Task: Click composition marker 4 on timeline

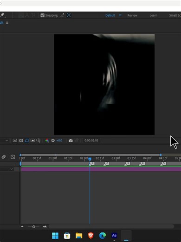Action: click(x=142, y=163)
